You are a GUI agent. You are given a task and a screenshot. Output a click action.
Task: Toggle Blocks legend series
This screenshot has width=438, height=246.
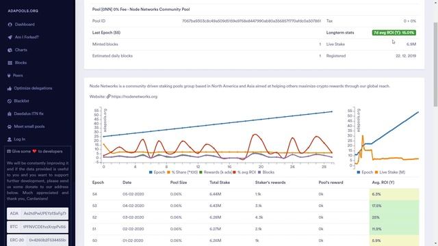pyautogui.click(x=266, y=172)
